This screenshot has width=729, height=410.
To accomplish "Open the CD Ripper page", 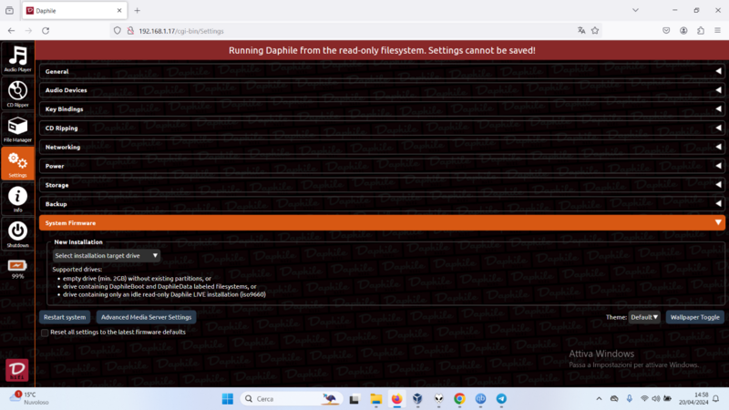I will pyautogui.click(x=17, y=94).
